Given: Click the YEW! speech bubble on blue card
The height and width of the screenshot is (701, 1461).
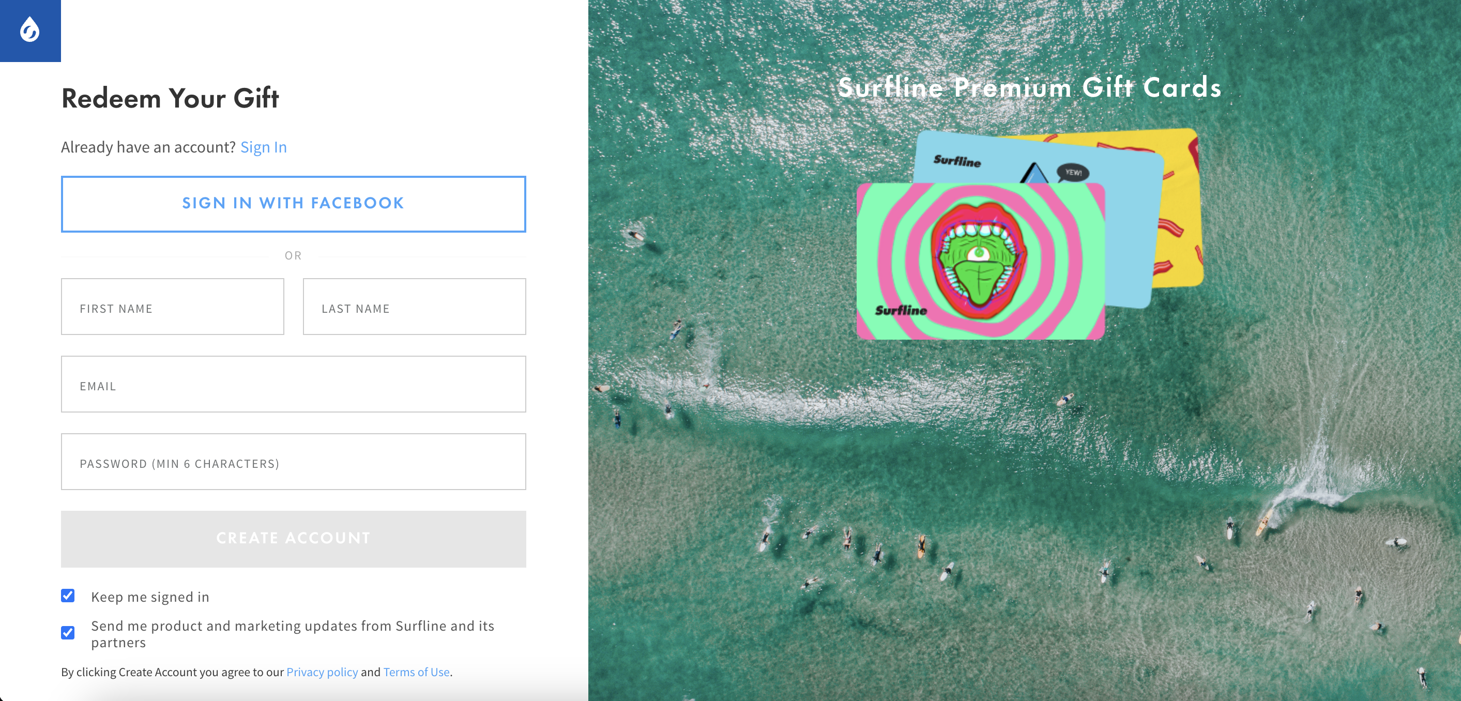Looking at the screenshot, I should (1073, 173).
